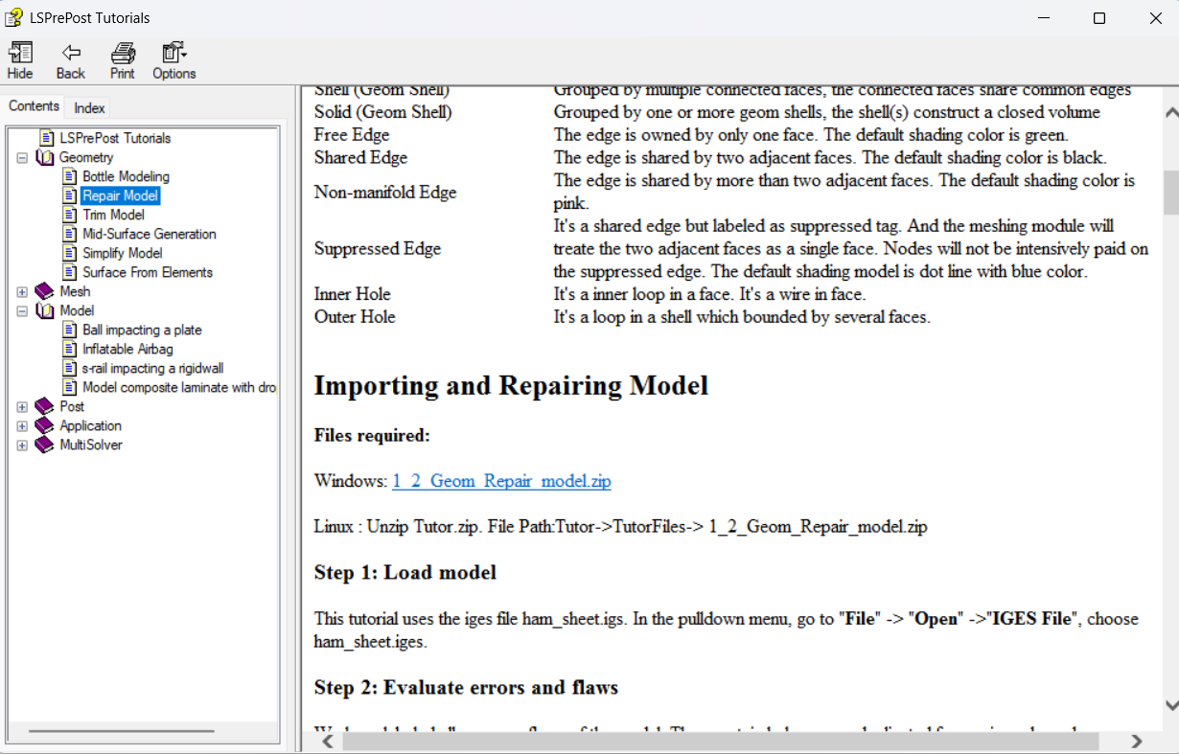Switch to the Index tab
Screen dimensions: 1179x754
point(90,108)
